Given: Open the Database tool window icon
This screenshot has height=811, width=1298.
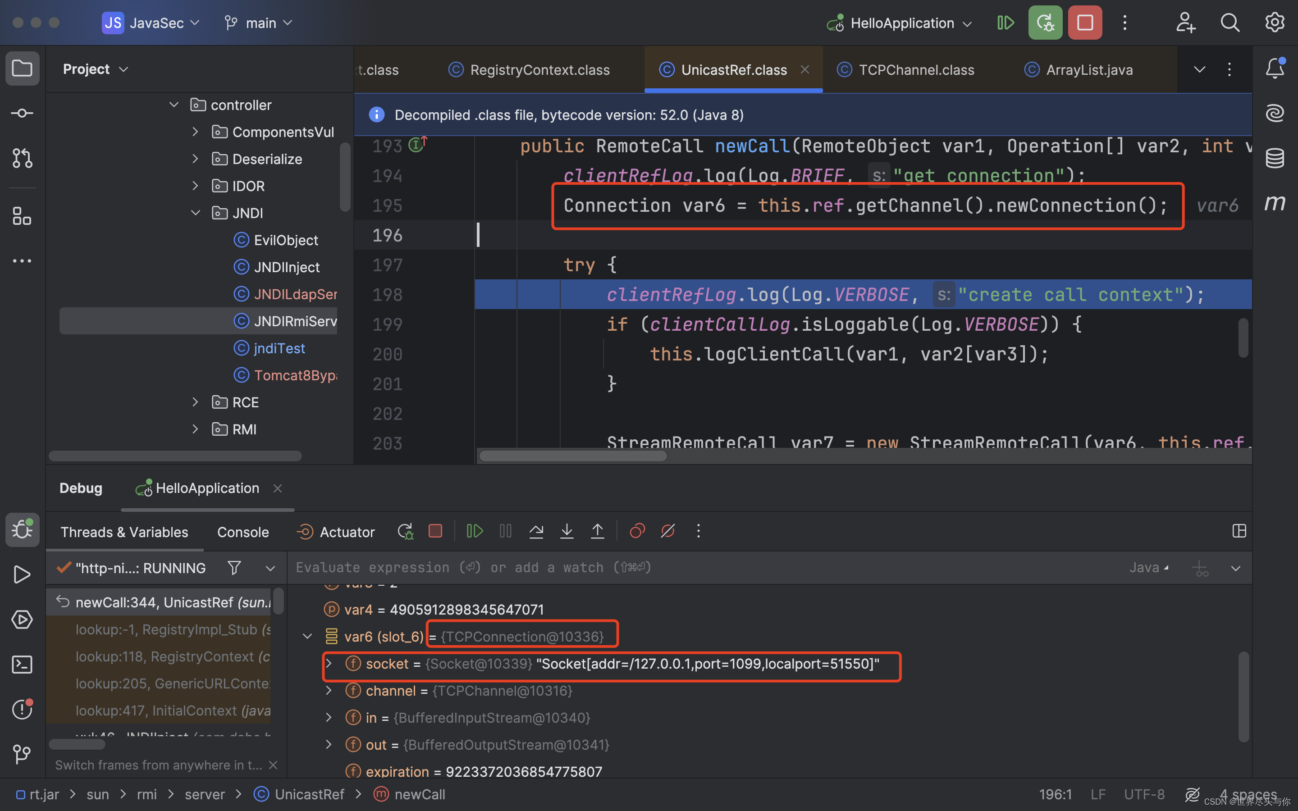Looking at the screenshot, I should (1275, 158).
